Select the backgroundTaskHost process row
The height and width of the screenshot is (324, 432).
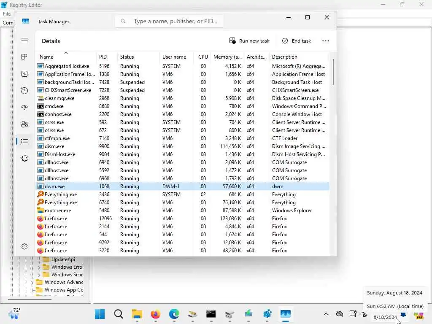(183, 82)
